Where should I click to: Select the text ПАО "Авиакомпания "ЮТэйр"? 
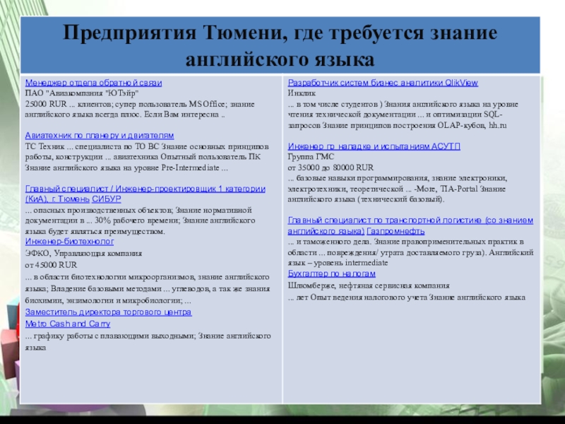(82, 93)
